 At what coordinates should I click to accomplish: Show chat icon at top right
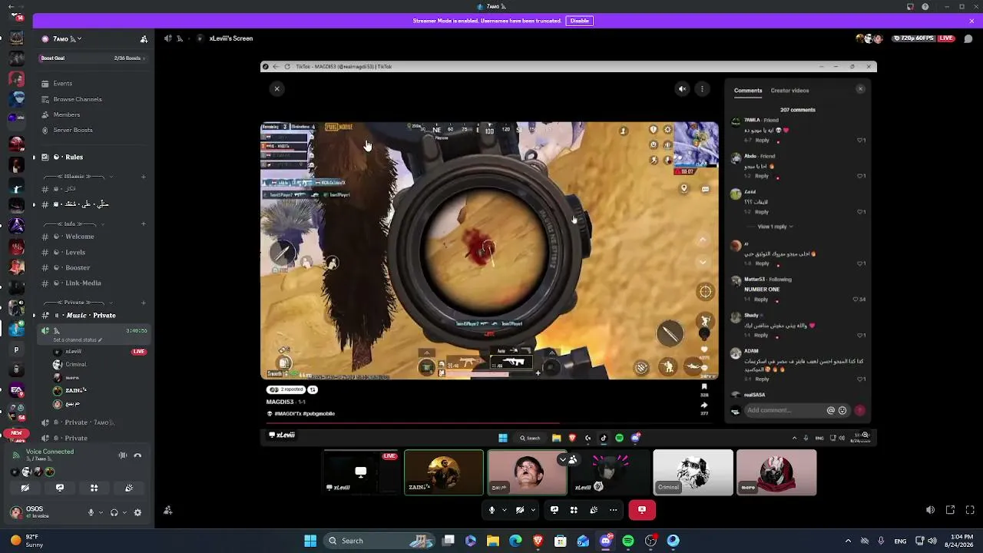(x=968, y=38)
